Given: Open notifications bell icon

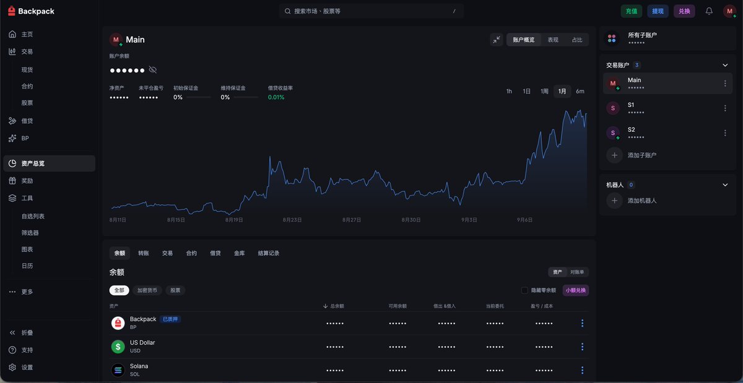Looking at the screenshot, I should point(709,11).
